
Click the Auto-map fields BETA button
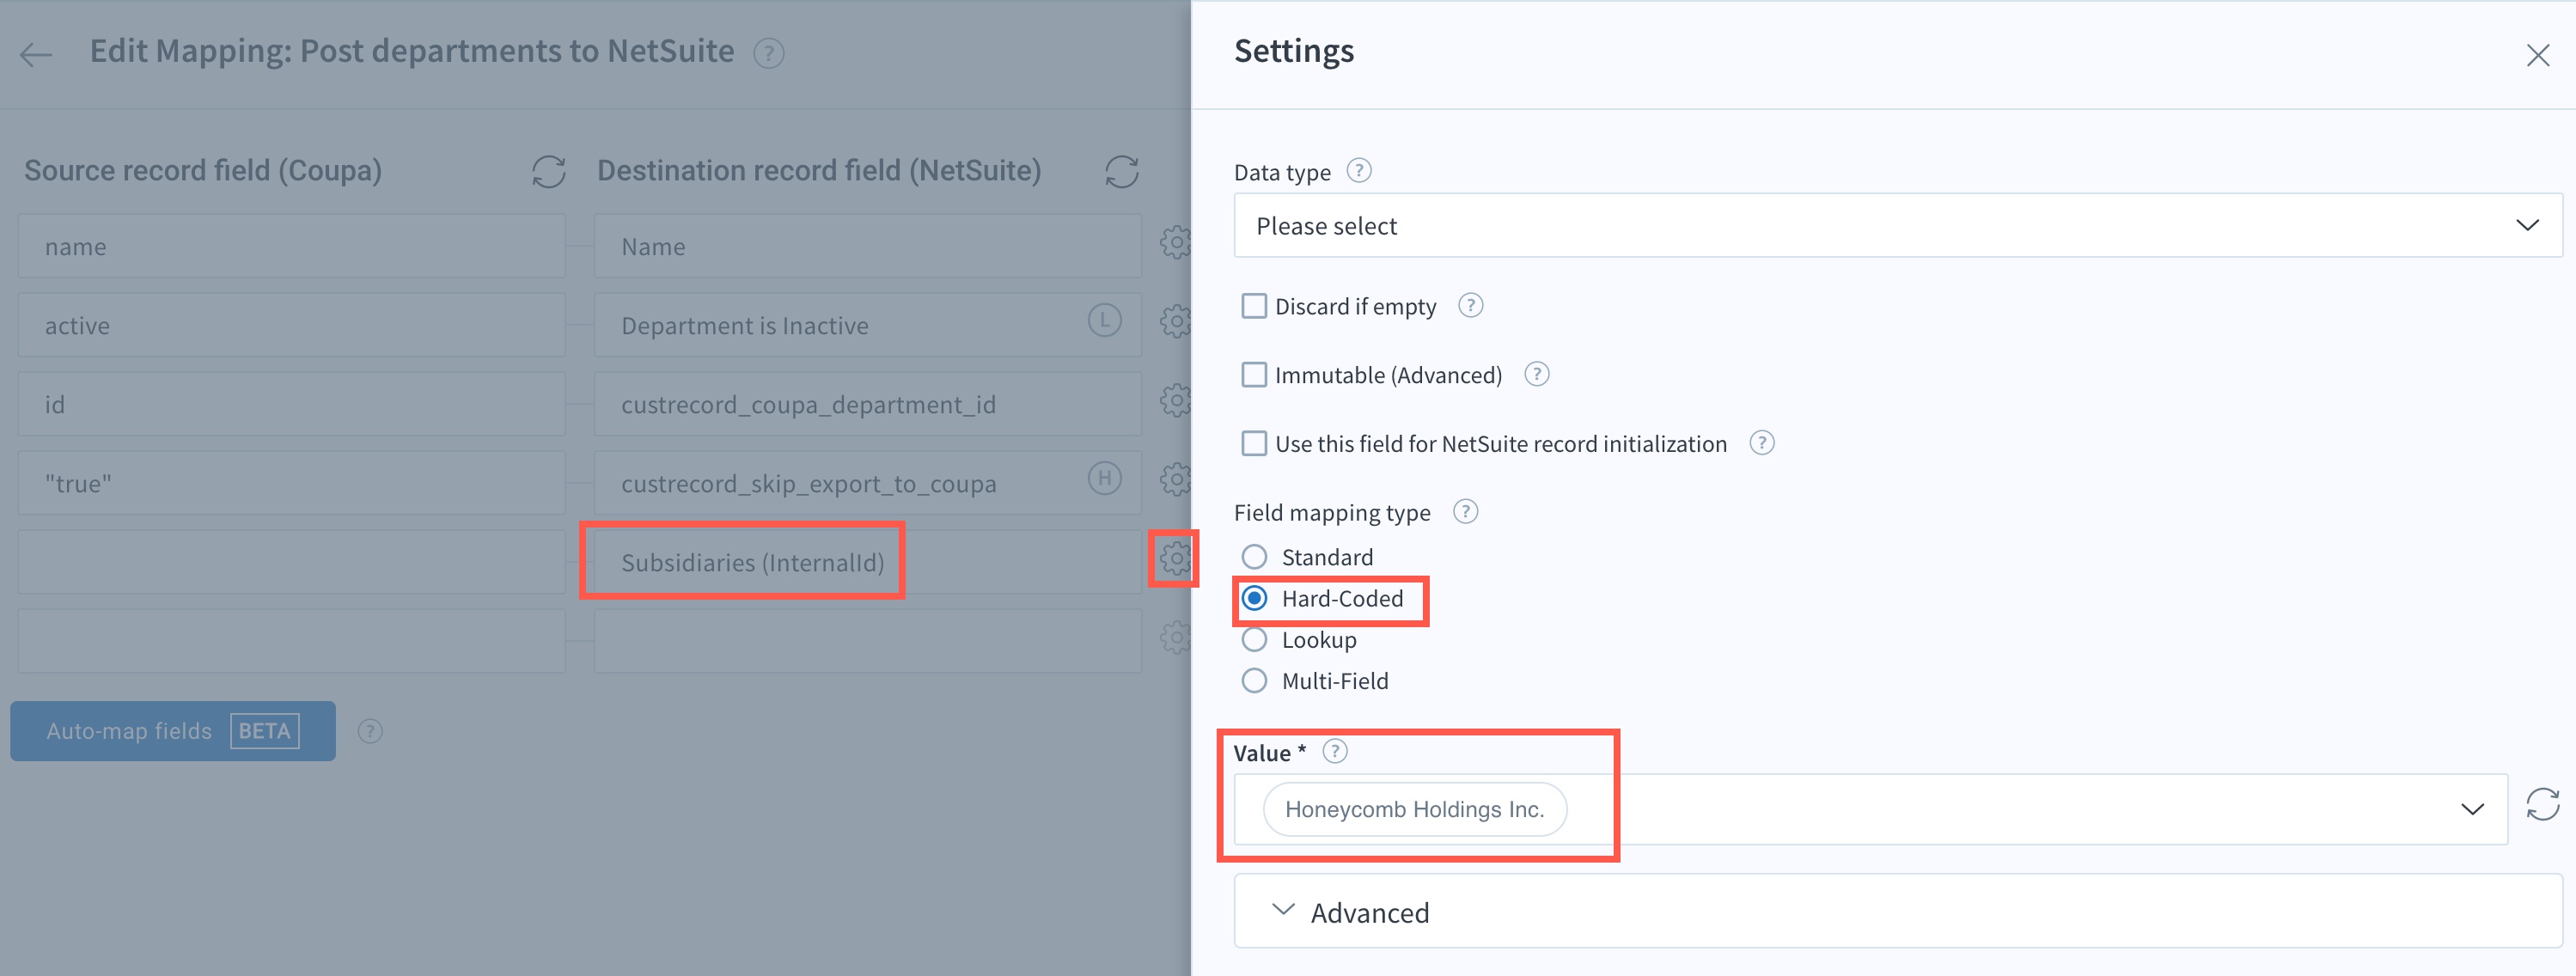coord(173,731)
